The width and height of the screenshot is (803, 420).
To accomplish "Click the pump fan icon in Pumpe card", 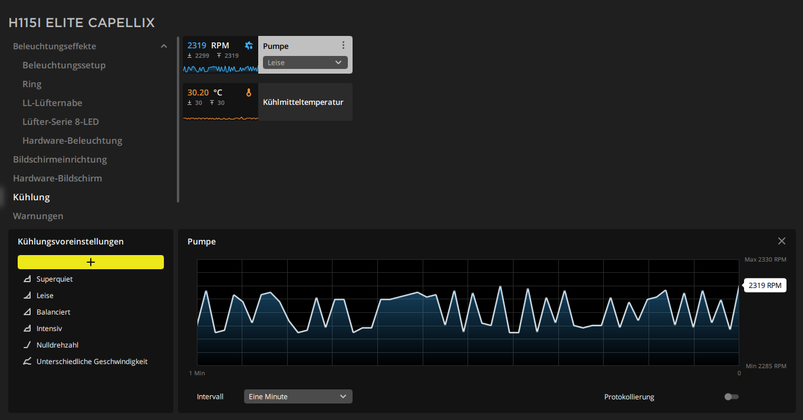I will pyautogui.click(x=249, y=45).
